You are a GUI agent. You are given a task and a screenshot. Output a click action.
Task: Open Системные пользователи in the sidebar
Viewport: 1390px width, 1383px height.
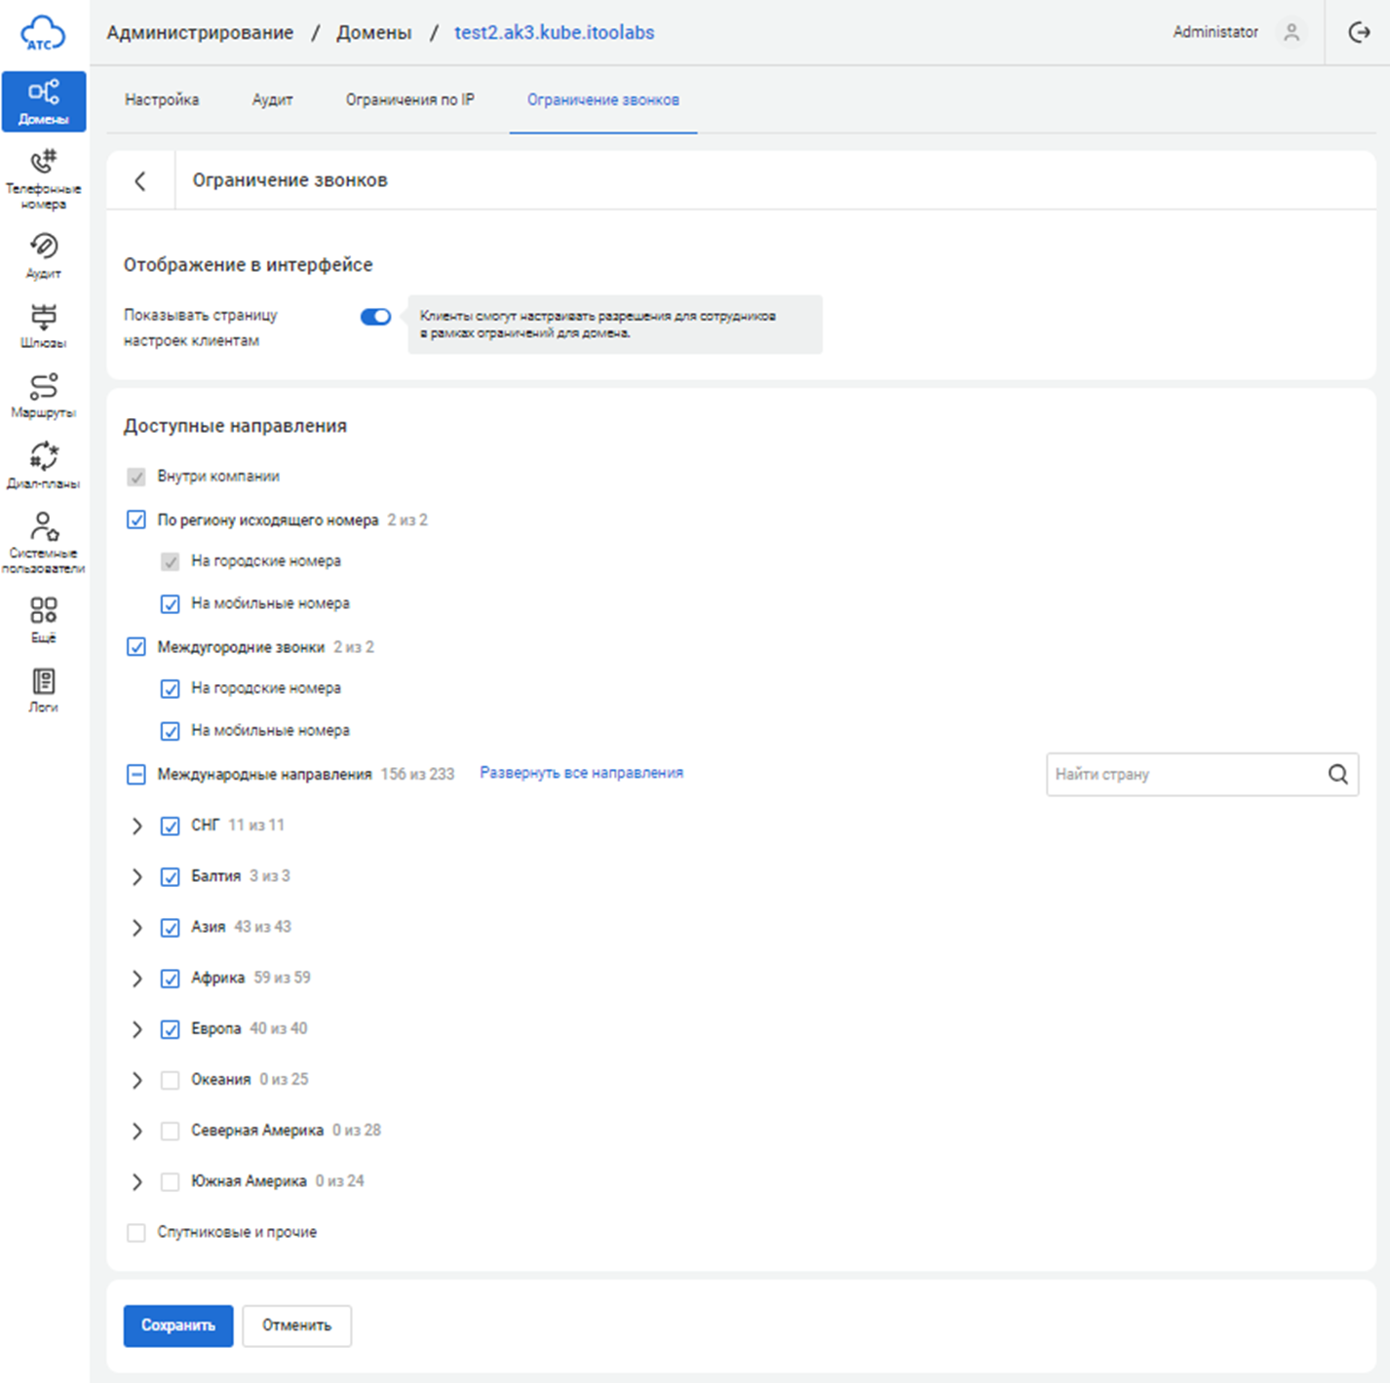tap(44, 541)
